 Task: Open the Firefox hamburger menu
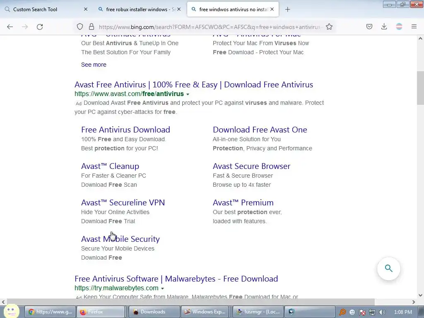[x=414, y=26]
